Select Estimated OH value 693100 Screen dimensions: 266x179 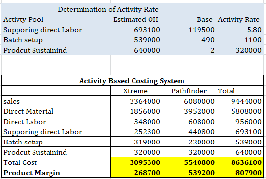pyautogui.click(x=147, y=30)
